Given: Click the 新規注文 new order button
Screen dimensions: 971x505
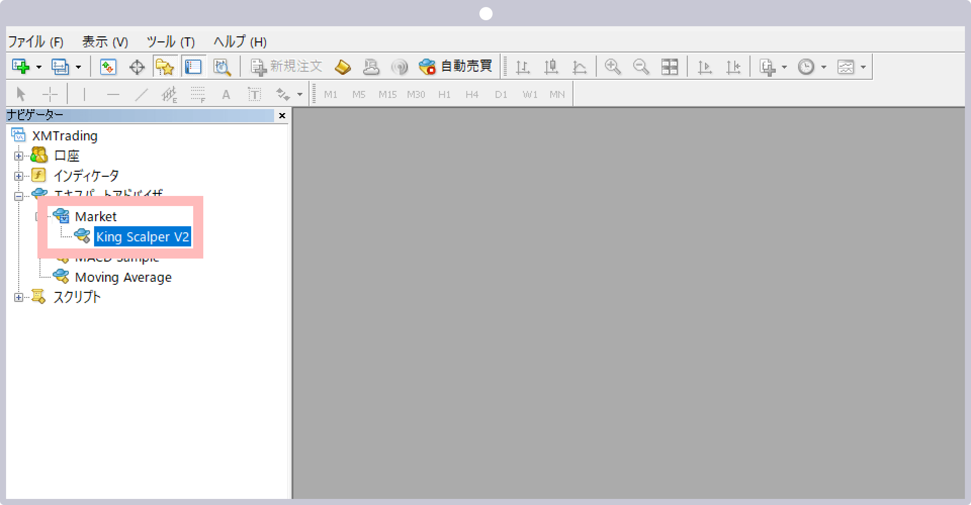Looking at the screenshot, I should [x=287, y=67].
